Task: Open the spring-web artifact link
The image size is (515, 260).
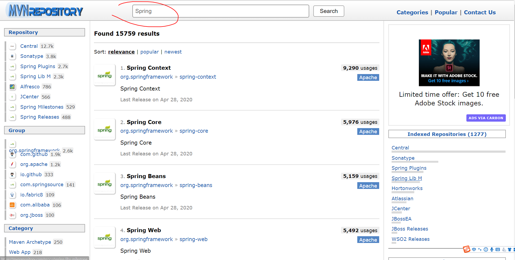Action: [193, 239]
